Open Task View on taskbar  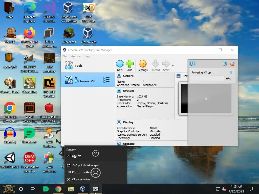[x=33, y=189]
